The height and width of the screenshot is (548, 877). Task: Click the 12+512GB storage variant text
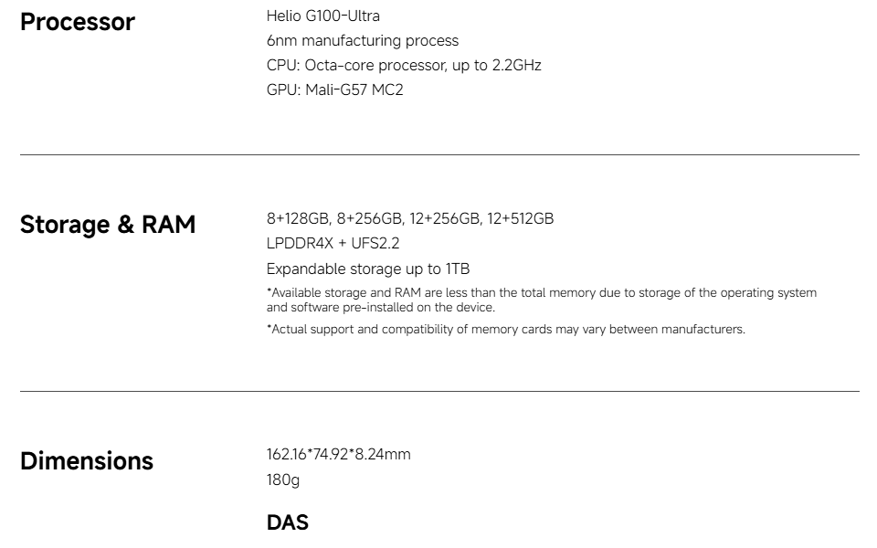(520, 218)
